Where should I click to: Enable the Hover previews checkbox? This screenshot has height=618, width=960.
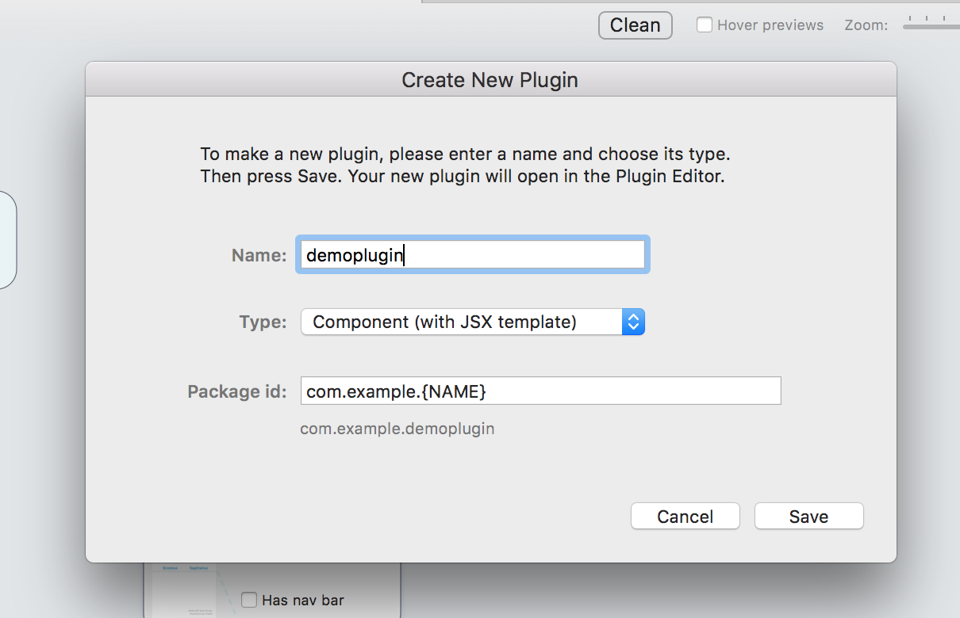pyautogui.click(x=704, y=25)
